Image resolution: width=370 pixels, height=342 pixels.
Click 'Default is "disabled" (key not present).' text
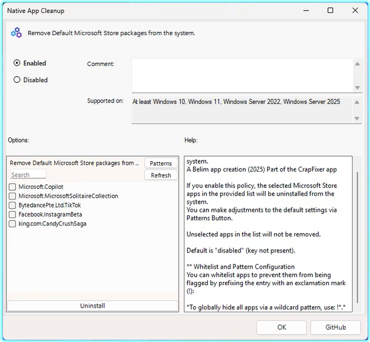[240, 251]
